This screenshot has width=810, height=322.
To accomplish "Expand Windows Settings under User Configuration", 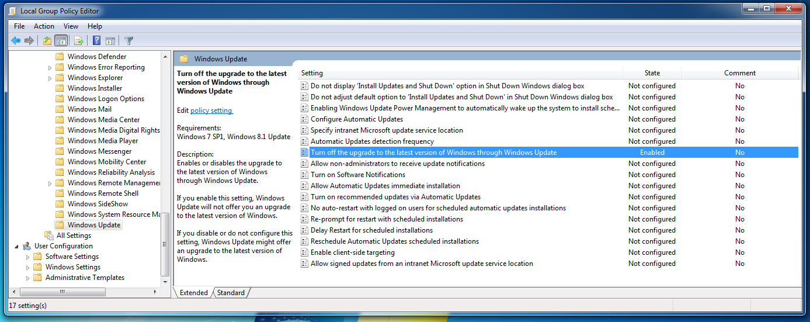I will coord(27,267).
